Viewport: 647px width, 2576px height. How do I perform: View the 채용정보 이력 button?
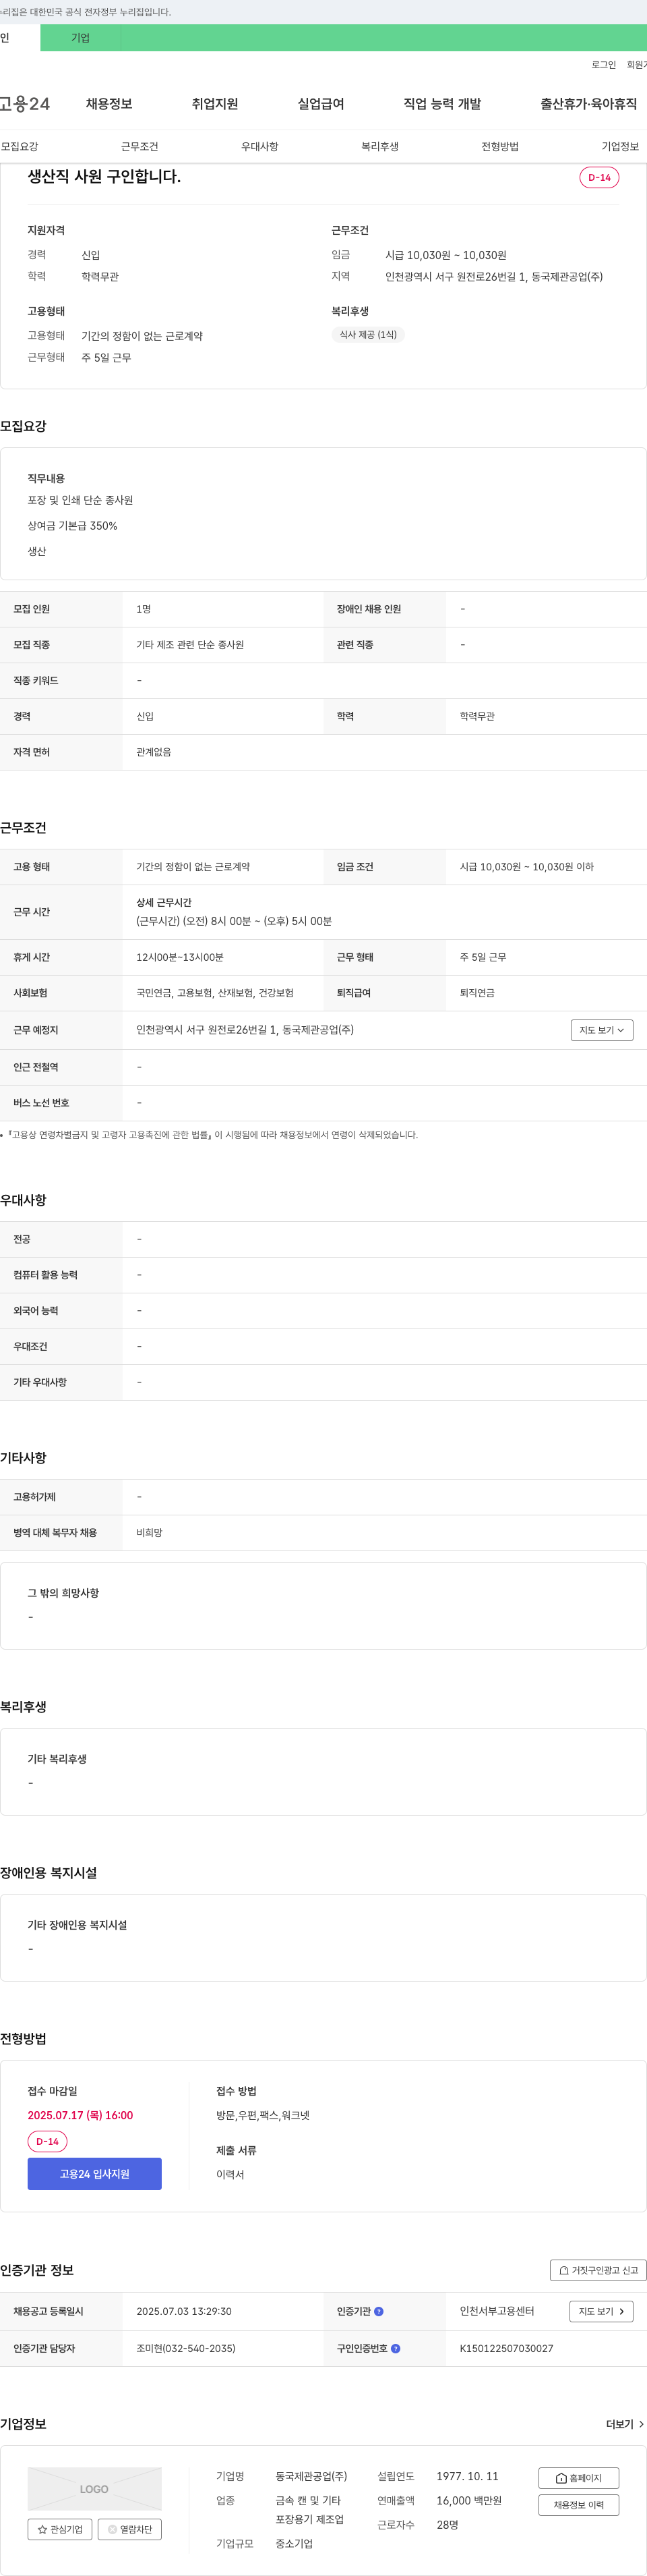(579, 2505)
